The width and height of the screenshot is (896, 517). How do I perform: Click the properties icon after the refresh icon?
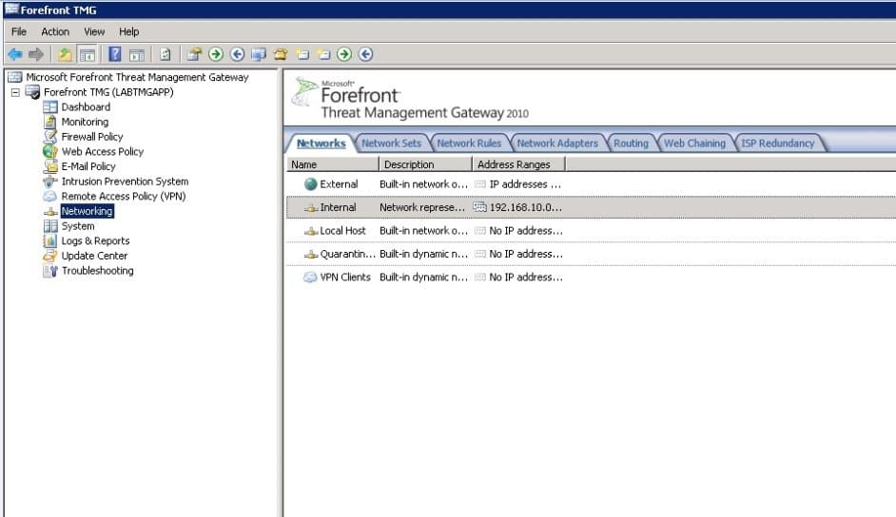194,54
